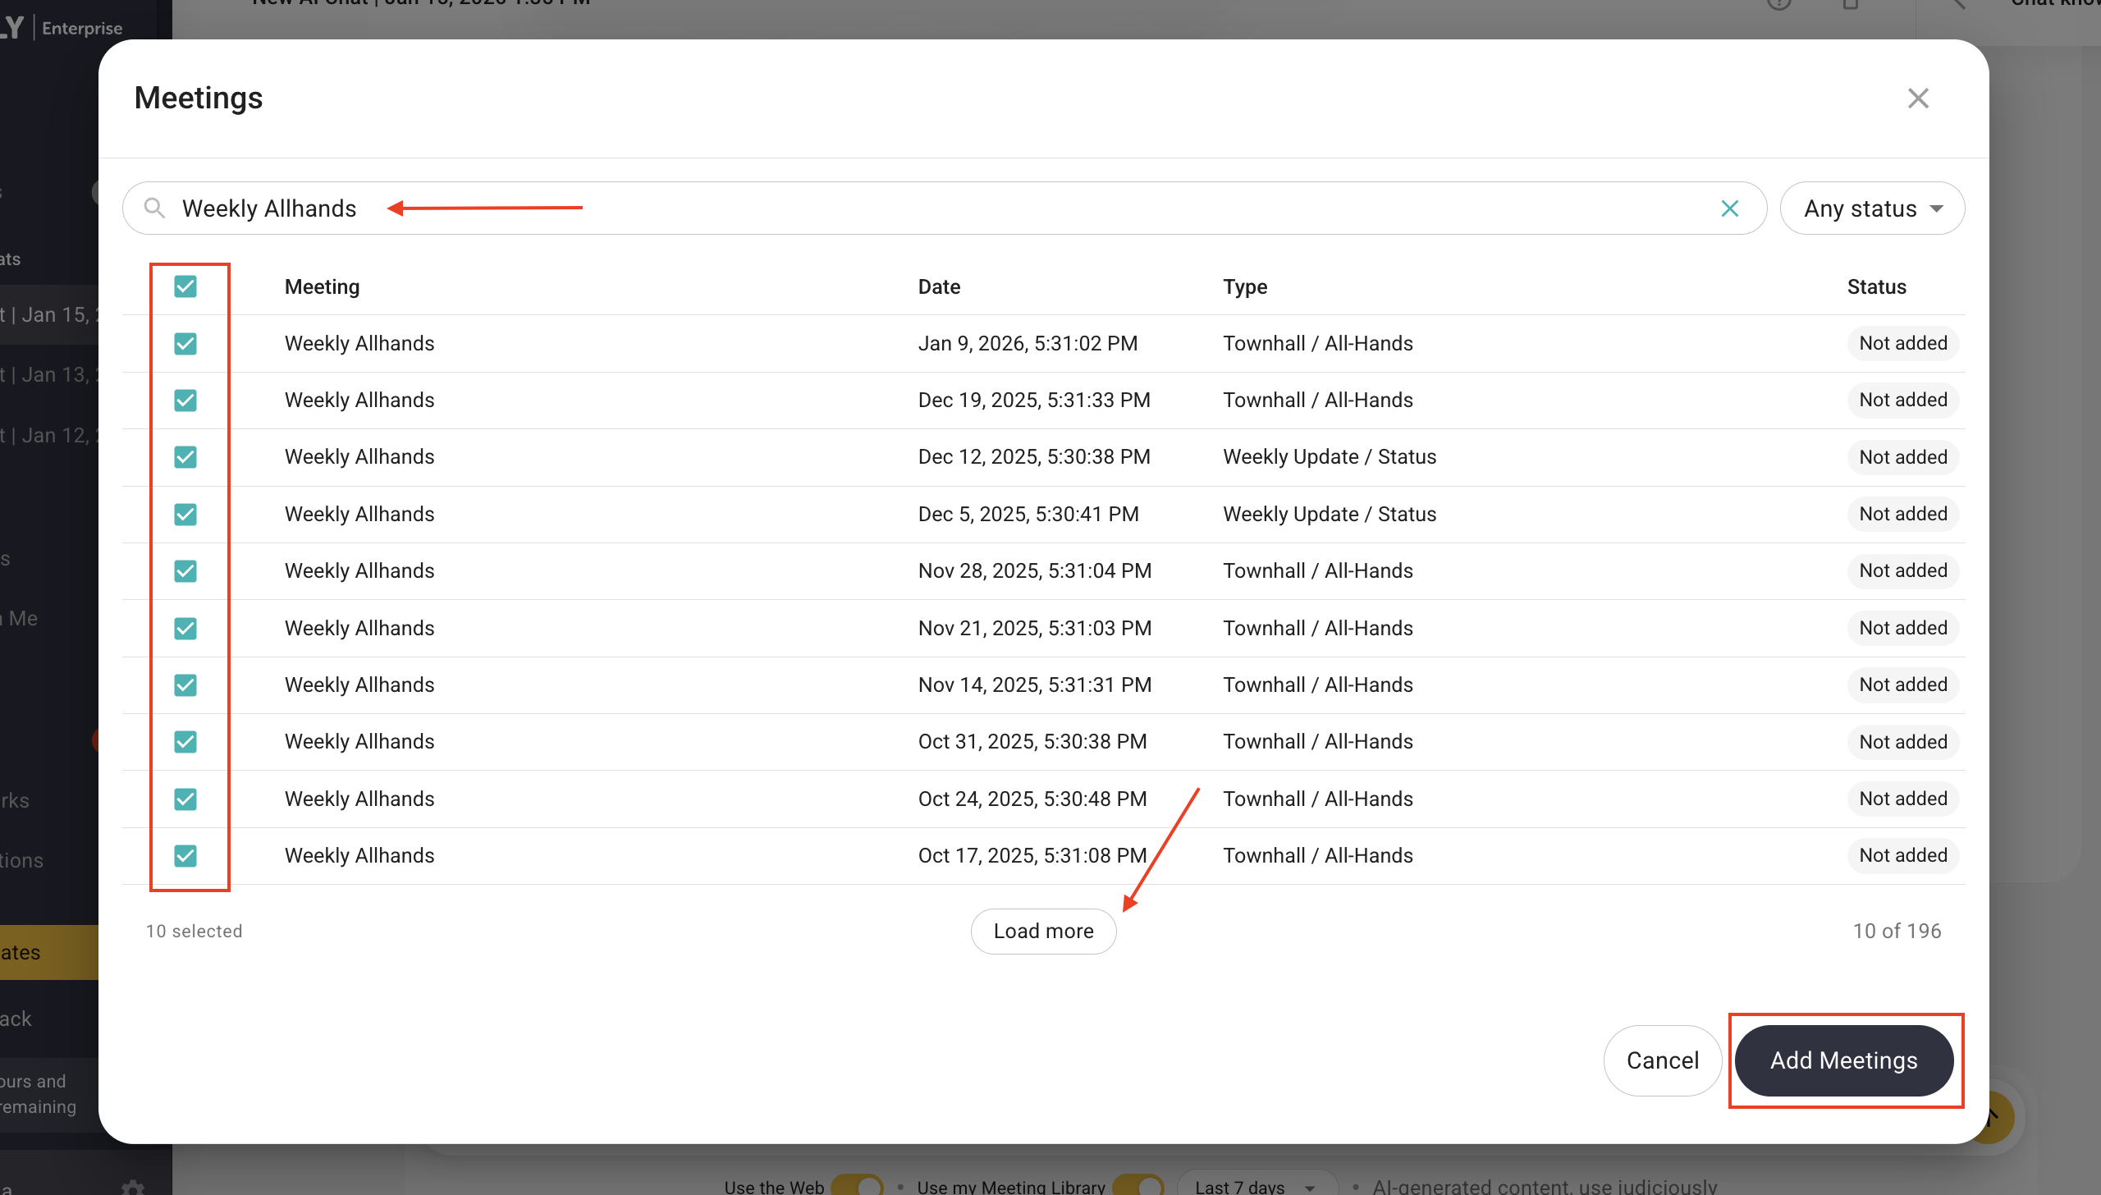Click Cancel to dismiss the dialog
Screen dimensions: 2101x1195
[x=1663, y=1060]
